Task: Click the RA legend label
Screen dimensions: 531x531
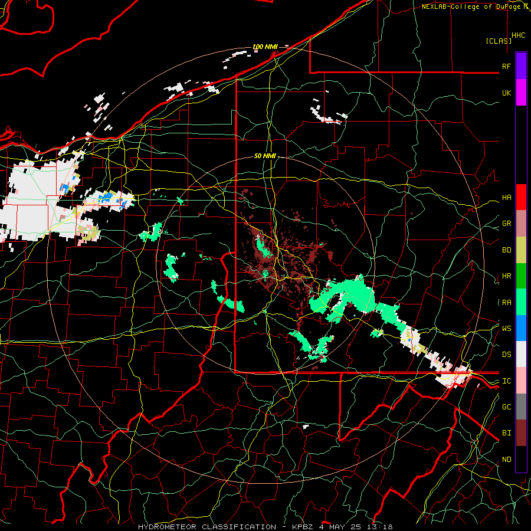Action: (x=506, y=303)
